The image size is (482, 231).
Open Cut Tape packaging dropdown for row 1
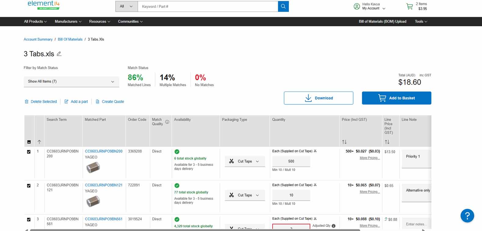click(x=245, y=161)
